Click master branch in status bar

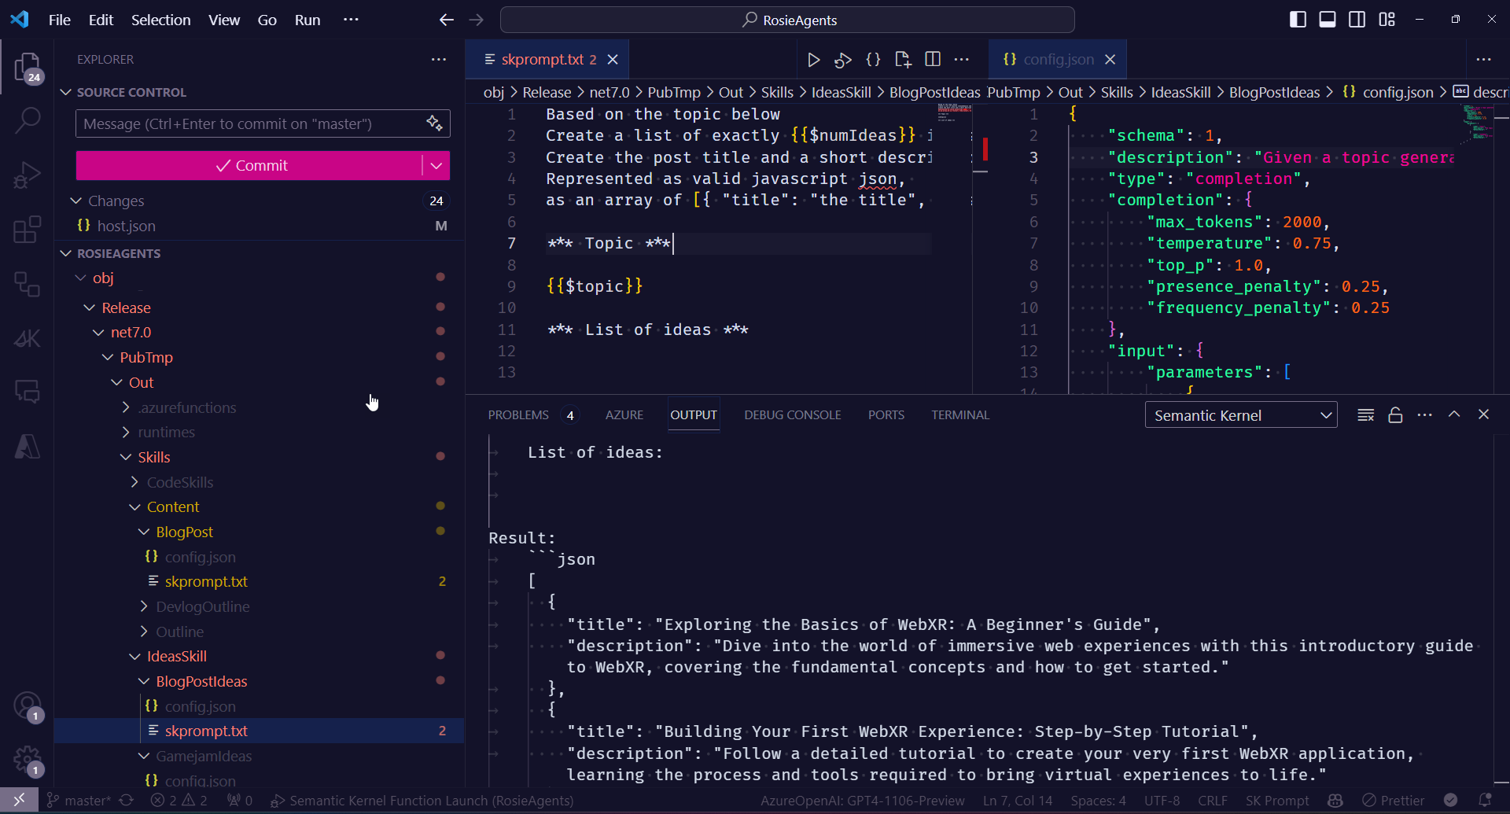[x=79, y=801]
